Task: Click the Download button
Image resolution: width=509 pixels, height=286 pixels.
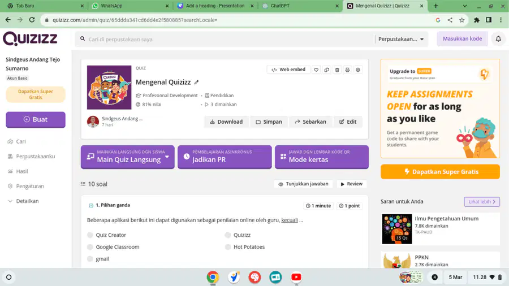Action: point(226,122)
